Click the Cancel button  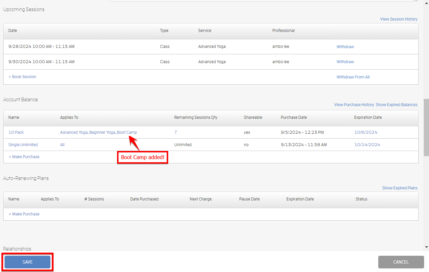[x=401, y=262]
